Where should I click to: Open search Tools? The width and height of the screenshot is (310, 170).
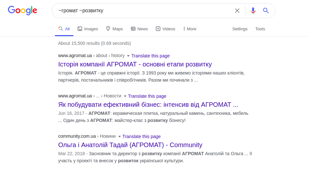pyautogui.click(x=260, y=29)
